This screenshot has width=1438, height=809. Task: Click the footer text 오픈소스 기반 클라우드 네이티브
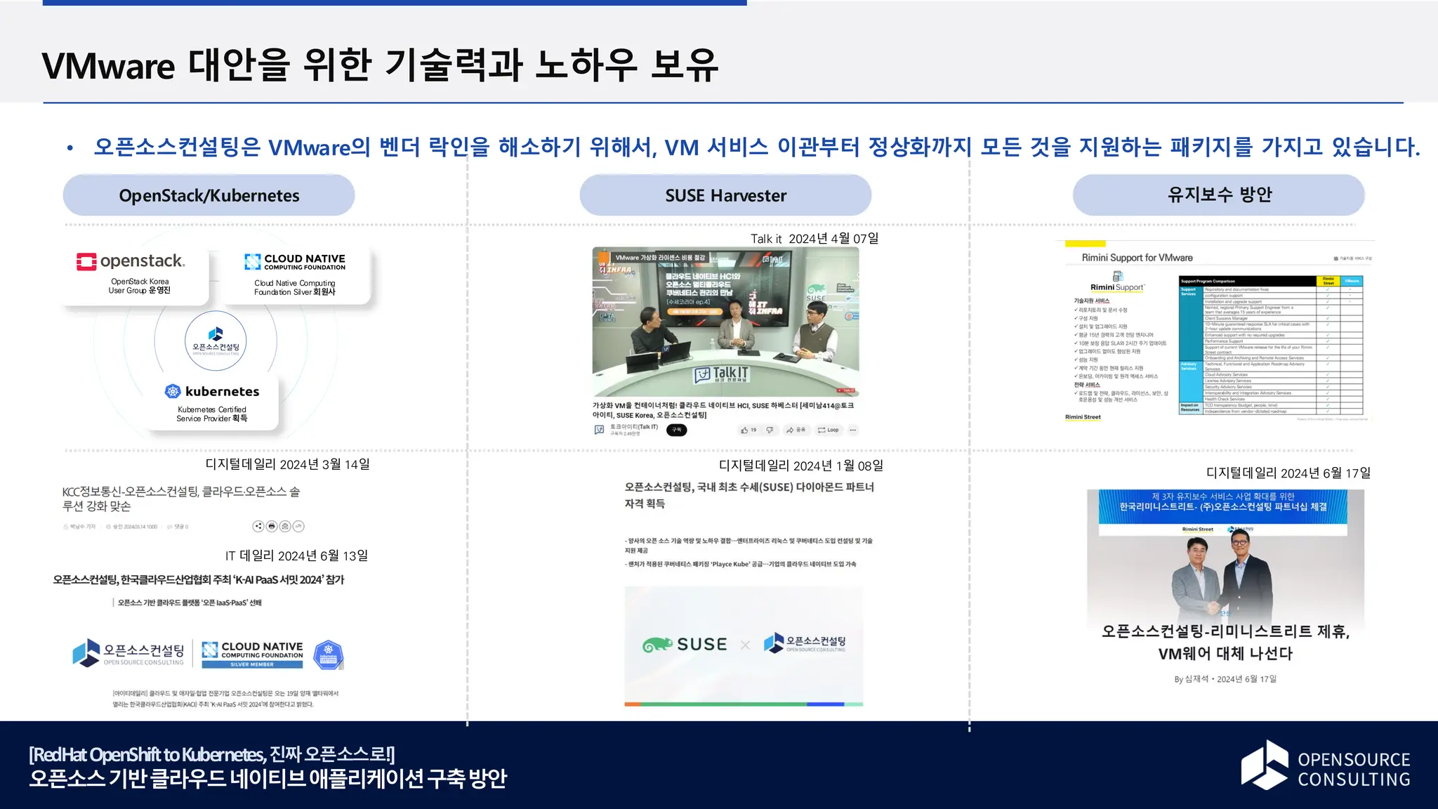(x=268, y=779)
